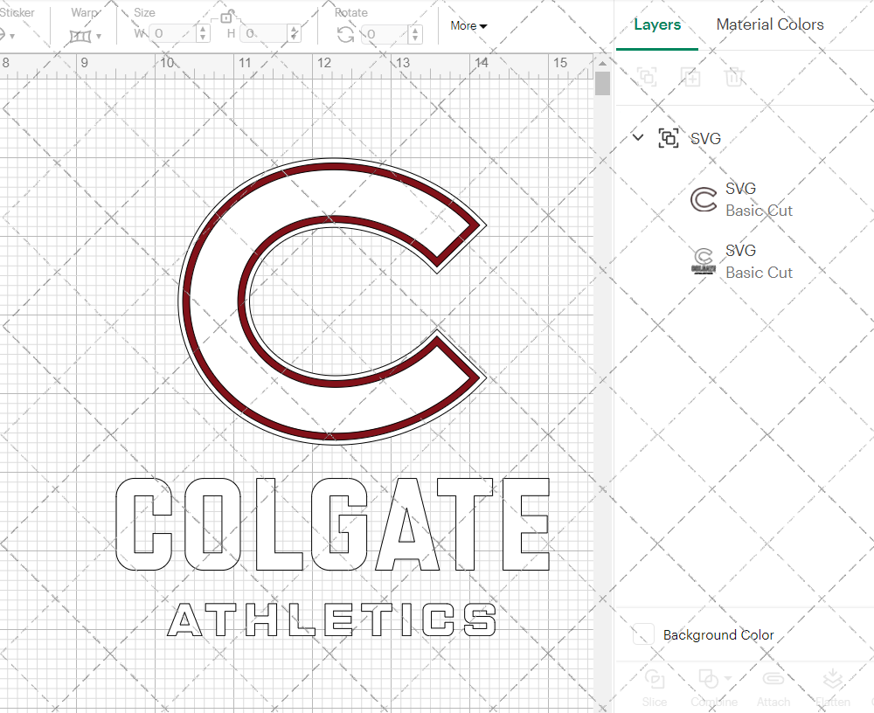Select the SVG group icon in Layers
Image resolution: width=874 pixels, height=713 pixels.
[669, 138]
